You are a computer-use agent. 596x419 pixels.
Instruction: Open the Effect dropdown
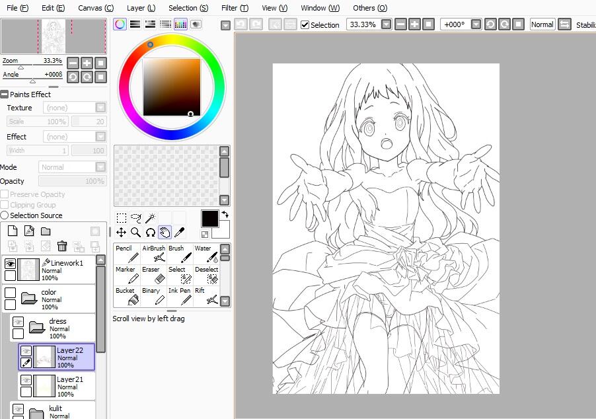point(100,137)
